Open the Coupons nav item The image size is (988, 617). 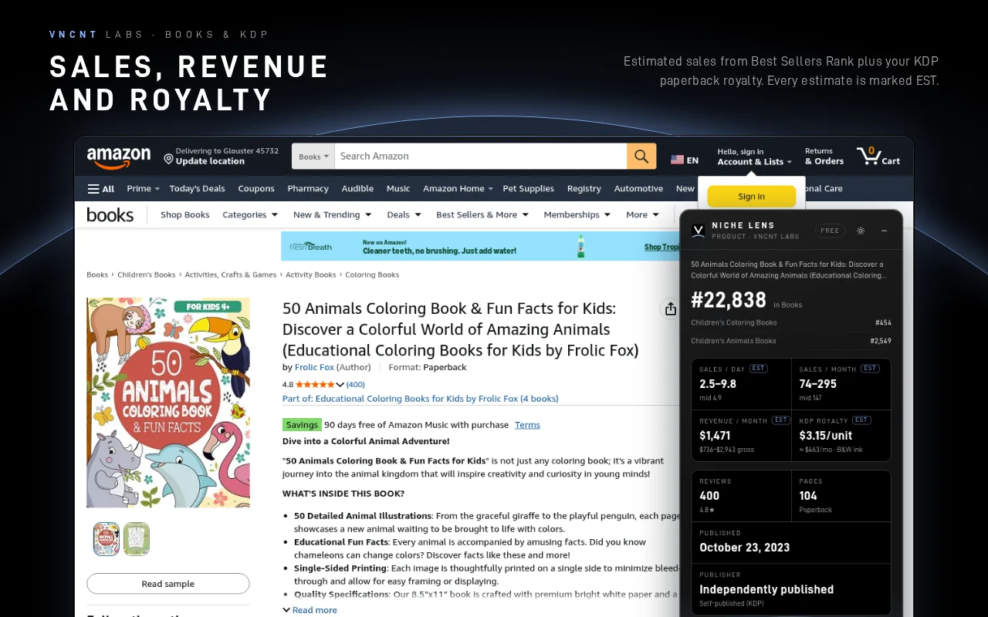[x=256, y=189]
